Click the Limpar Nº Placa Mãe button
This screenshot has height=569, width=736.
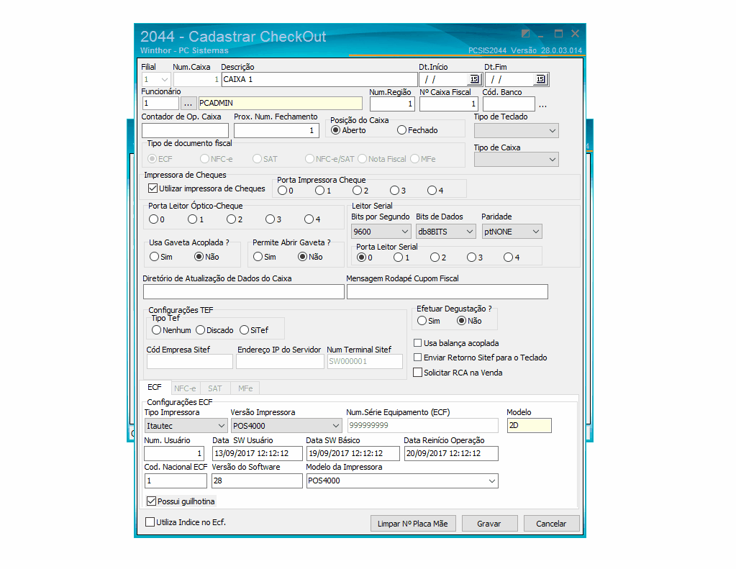(x=413, y=524)
